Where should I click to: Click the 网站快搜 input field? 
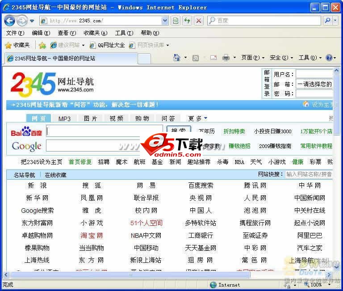click(x=309, y=174)
